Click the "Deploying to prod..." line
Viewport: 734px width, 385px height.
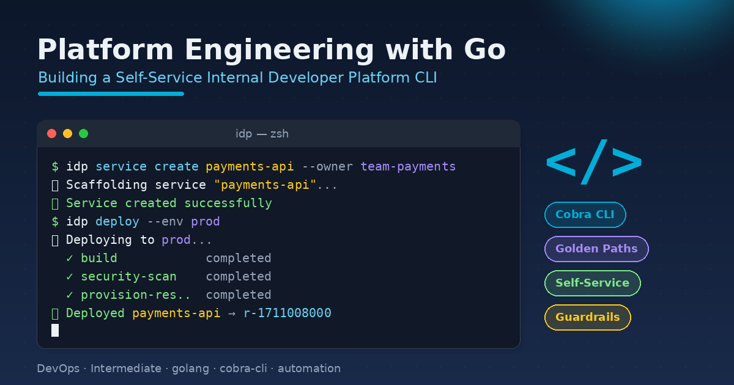(x=132, y=240)
